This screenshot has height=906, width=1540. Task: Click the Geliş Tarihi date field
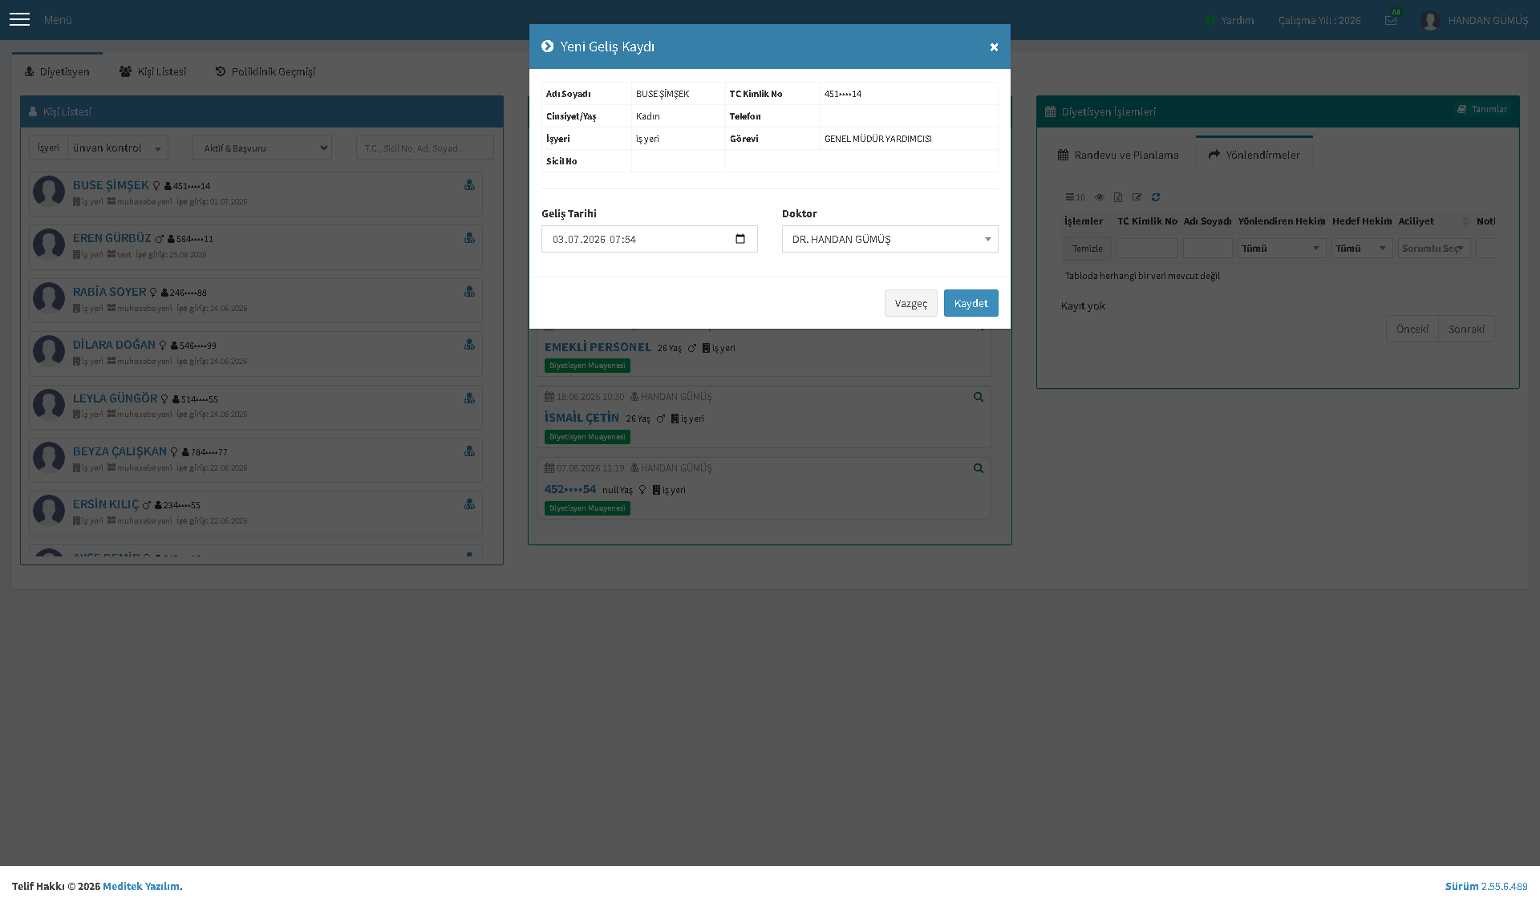click(x=649, y=239)
